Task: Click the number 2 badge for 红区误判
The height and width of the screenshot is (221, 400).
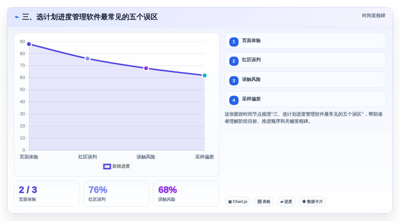Action: point(234,61)
